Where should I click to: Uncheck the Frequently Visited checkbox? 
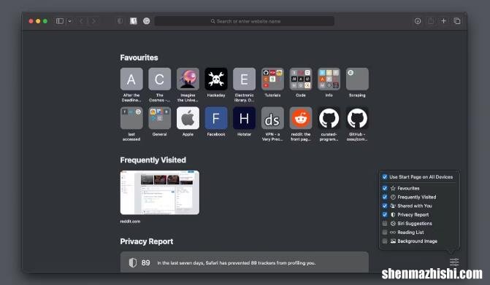385,197
